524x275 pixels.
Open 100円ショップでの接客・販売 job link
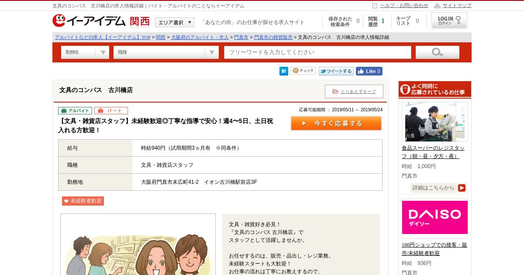click(x=434, y=249)
